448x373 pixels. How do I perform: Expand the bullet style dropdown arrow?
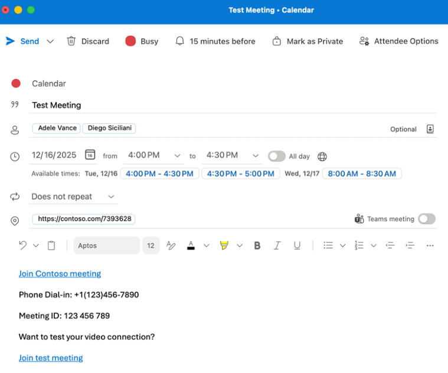point(342,246)
